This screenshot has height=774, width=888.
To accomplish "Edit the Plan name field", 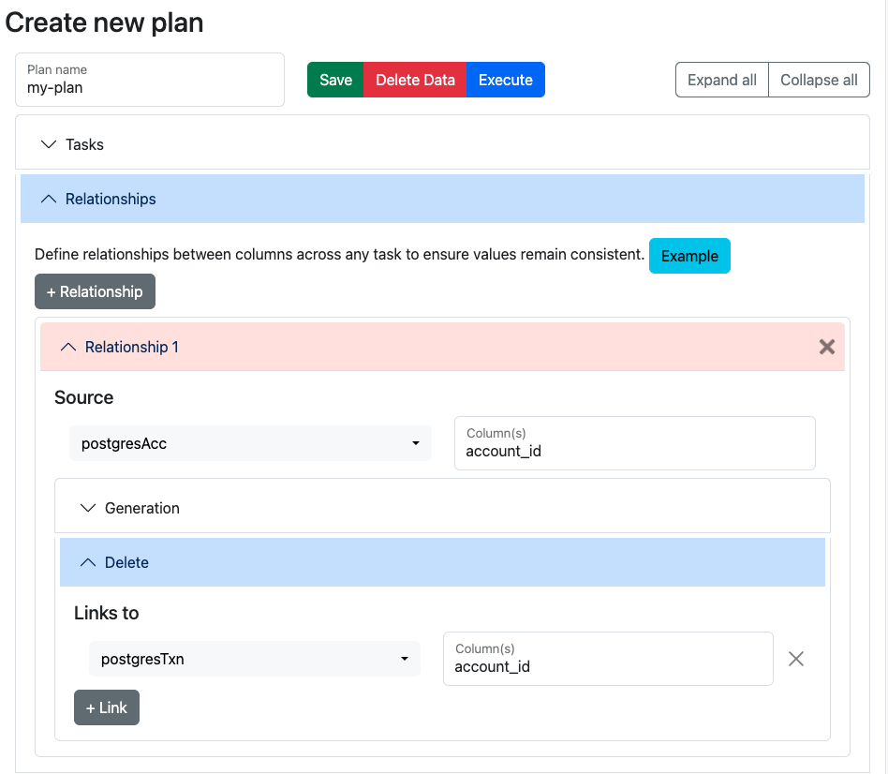I will point(150,87).
